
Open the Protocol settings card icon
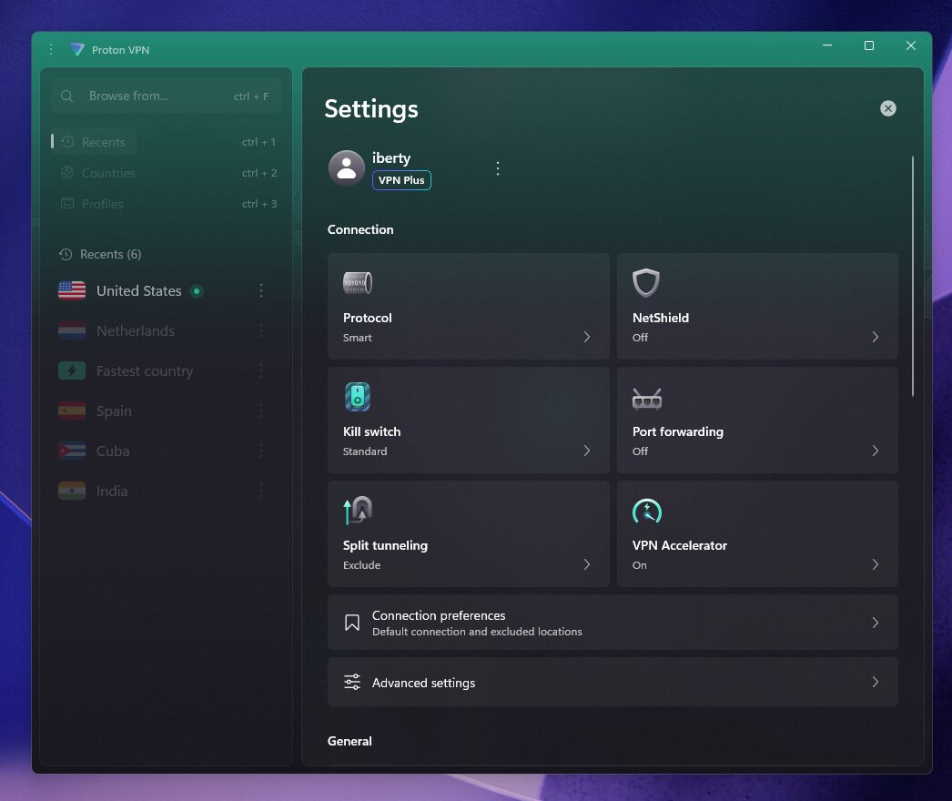(358, 283)
